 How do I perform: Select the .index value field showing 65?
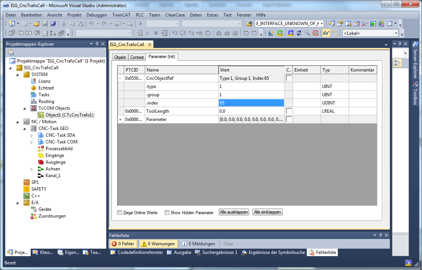pyautogui.click(x=251, y=103)
